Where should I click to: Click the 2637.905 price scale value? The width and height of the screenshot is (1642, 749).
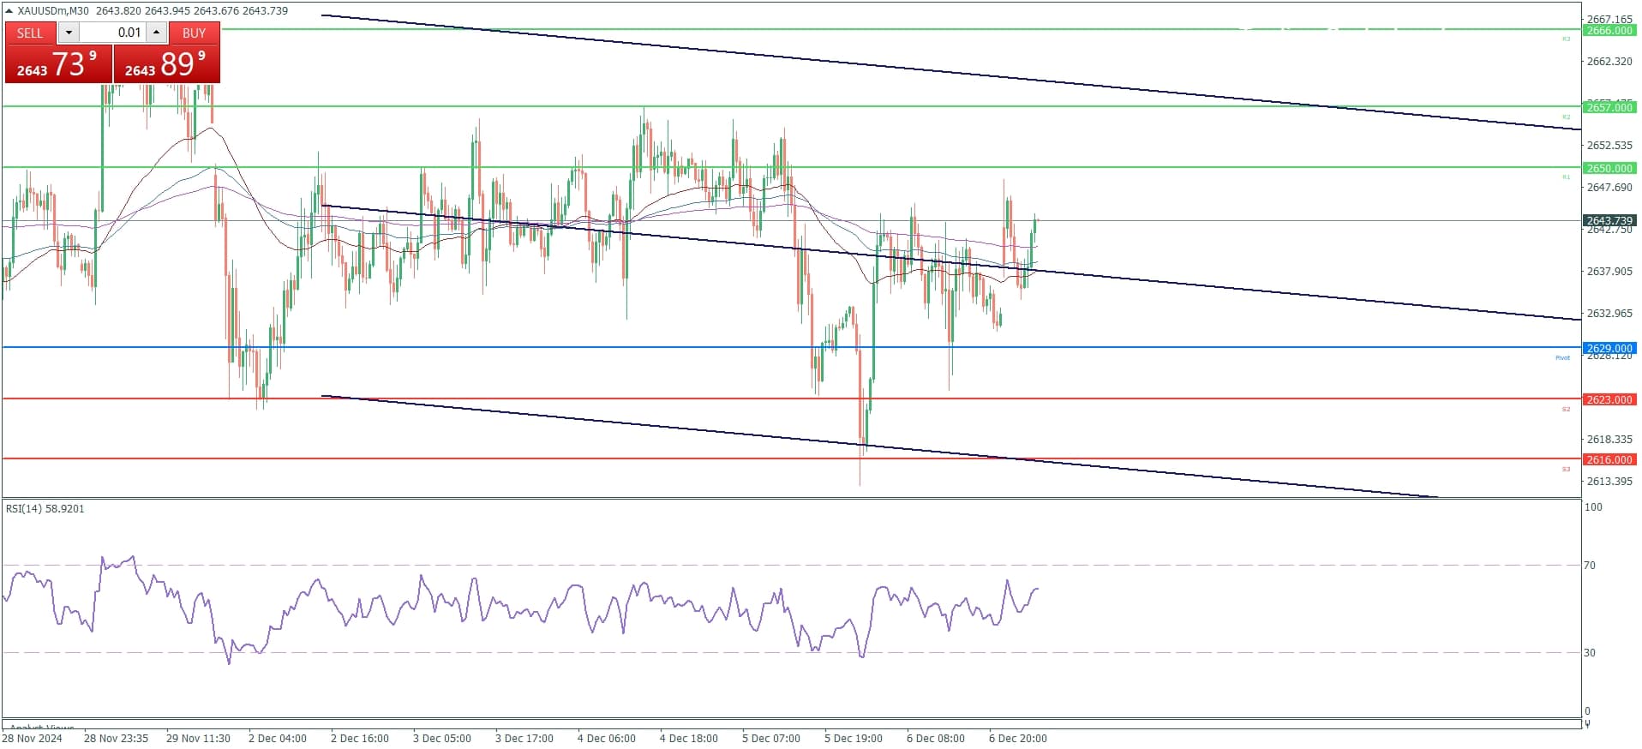(x=1609, y=271)
